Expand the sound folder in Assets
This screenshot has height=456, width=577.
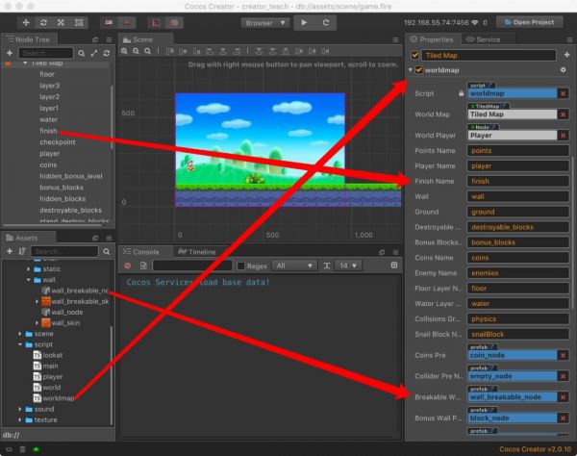coord(20,409)
